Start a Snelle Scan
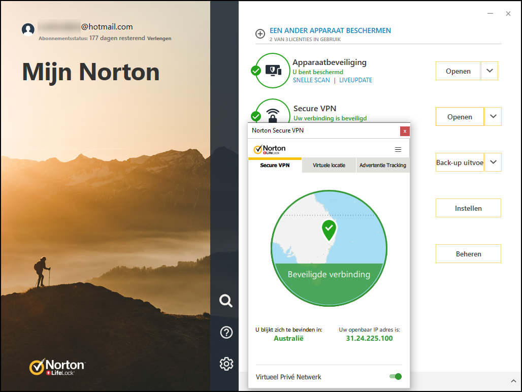522x392 pixels. (x=311, y=80)
